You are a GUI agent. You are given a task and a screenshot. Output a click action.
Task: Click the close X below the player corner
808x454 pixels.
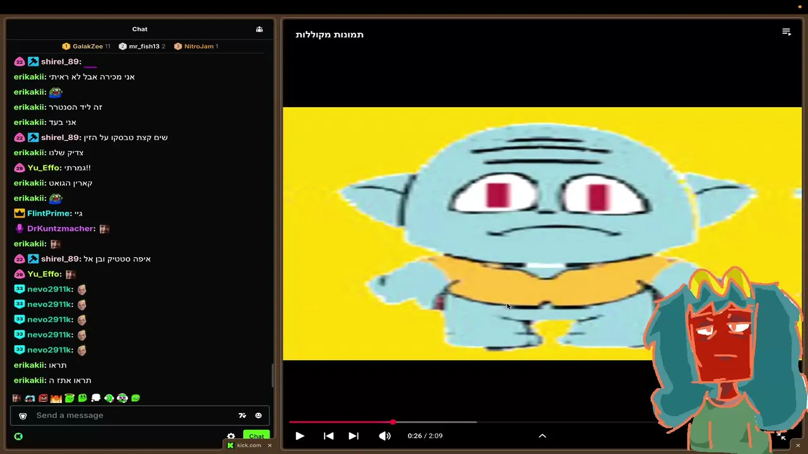click(x=797, y=445)
